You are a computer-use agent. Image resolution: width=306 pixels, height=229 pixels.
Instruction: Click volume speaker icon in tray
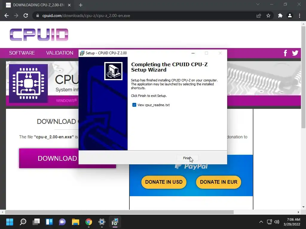click(277, 222)
